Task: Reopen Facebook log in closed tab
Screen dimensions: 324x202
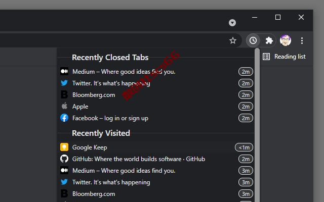Action: point(156,118)
